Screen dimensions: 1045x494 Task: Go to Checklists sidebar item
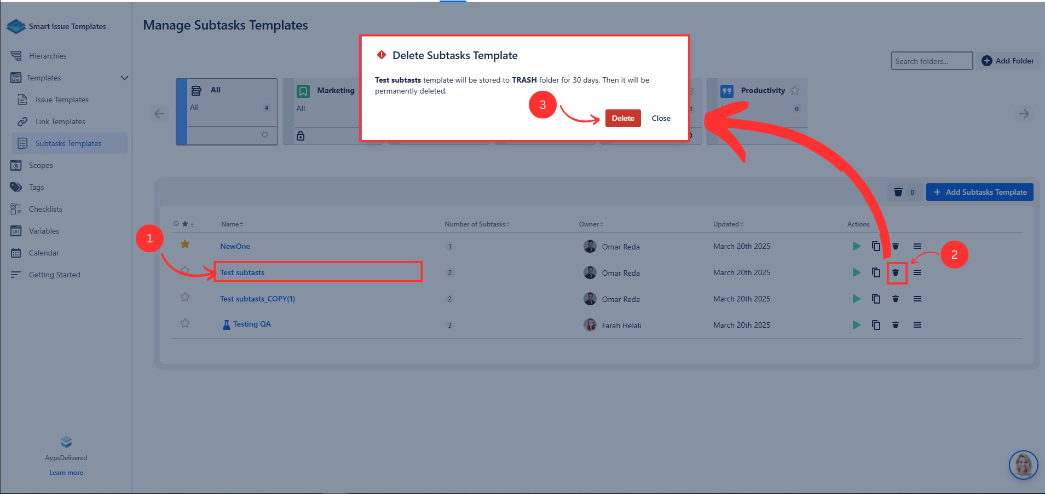[x=45, y=209]
